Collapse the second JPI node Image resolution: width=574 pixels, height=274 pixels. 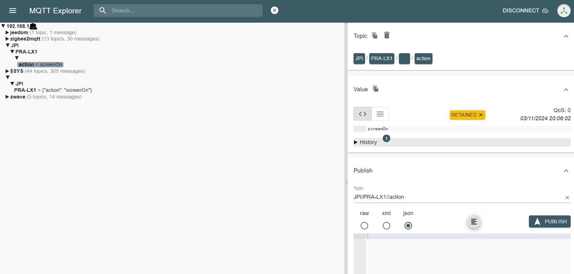(x=12, y=84)
